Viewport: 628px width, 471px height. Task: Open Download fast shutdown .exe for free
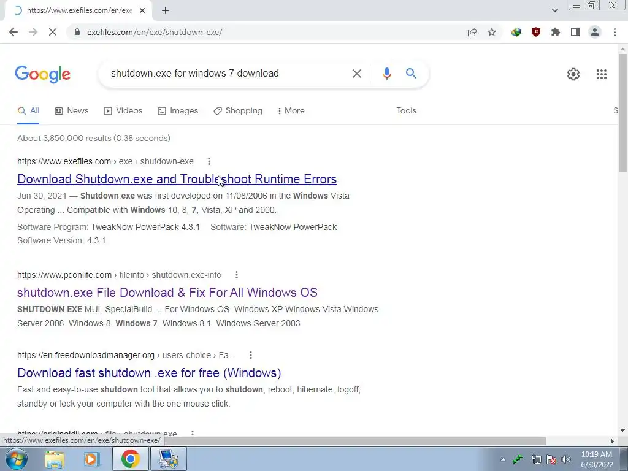(149, 373)
